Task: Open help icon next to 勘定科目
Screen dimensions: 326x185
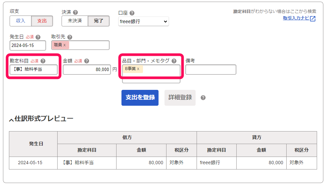Action: point(43,61)
